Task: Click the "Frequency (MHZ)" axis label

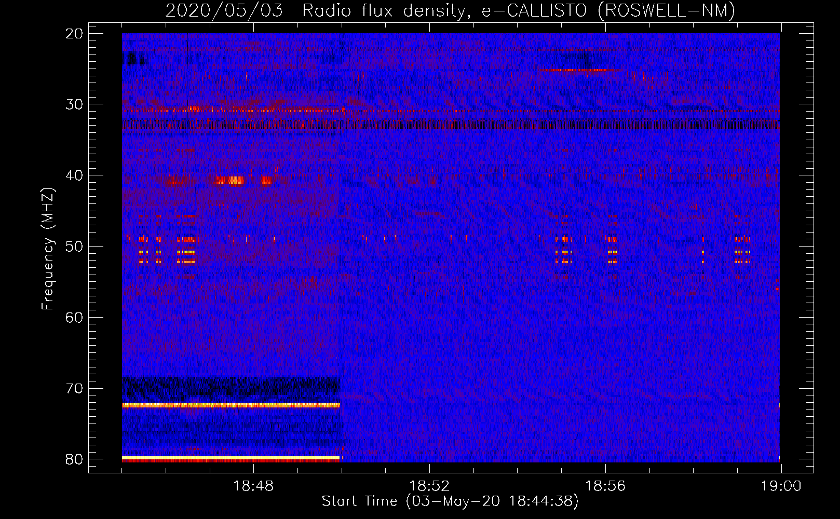Action: (x=48, y=249)
